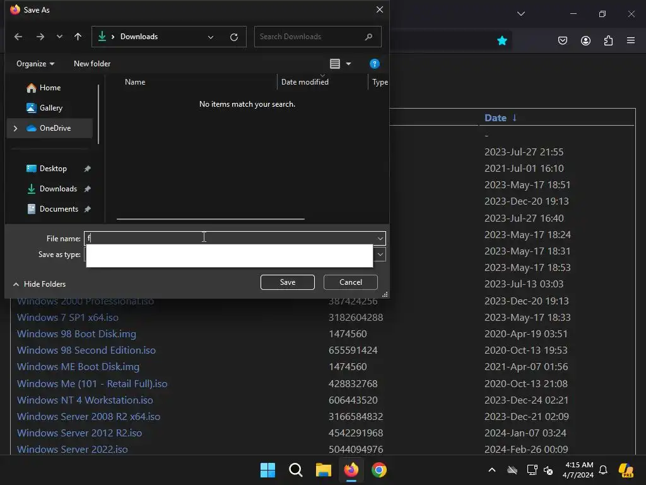The image size is (646, 485).
Task: Launch Chrome from the taskbar
Action: (x=379, y=470)
